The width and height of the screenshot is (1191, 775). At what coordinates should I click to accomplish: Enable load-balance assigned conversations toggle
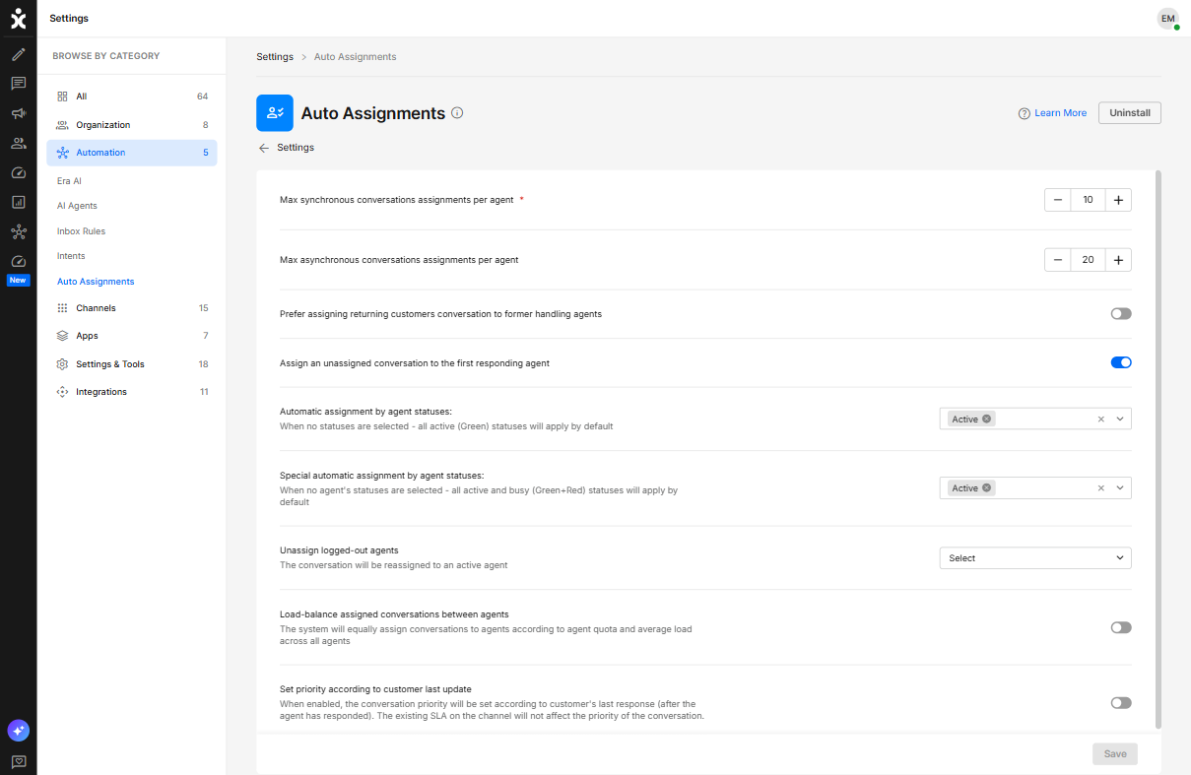[1121, 627]
